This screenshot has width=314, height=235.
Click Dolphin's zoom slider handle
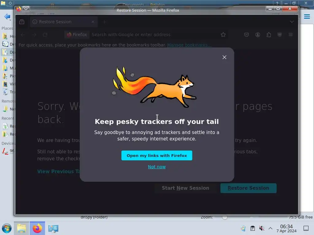[225, 217]
